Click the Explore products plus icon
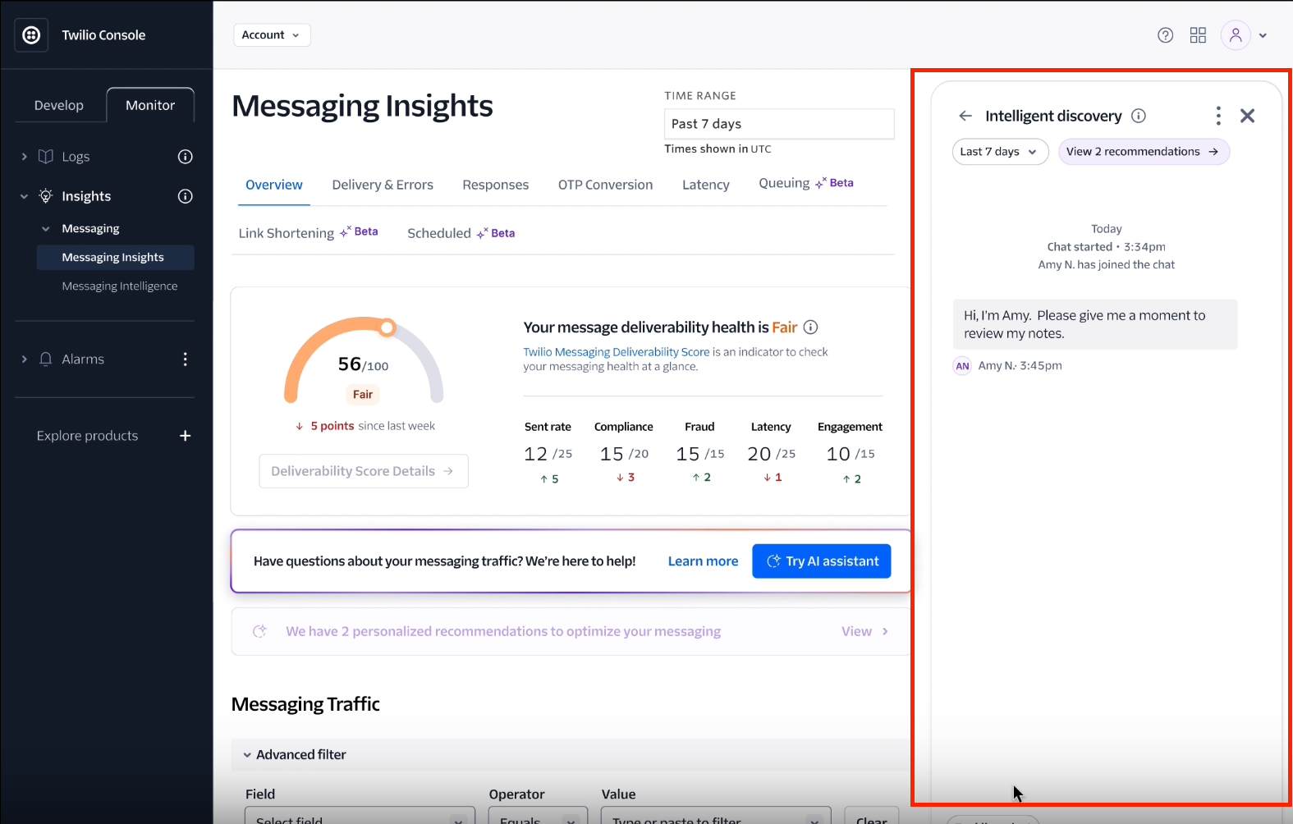 [x=186, y=436]
